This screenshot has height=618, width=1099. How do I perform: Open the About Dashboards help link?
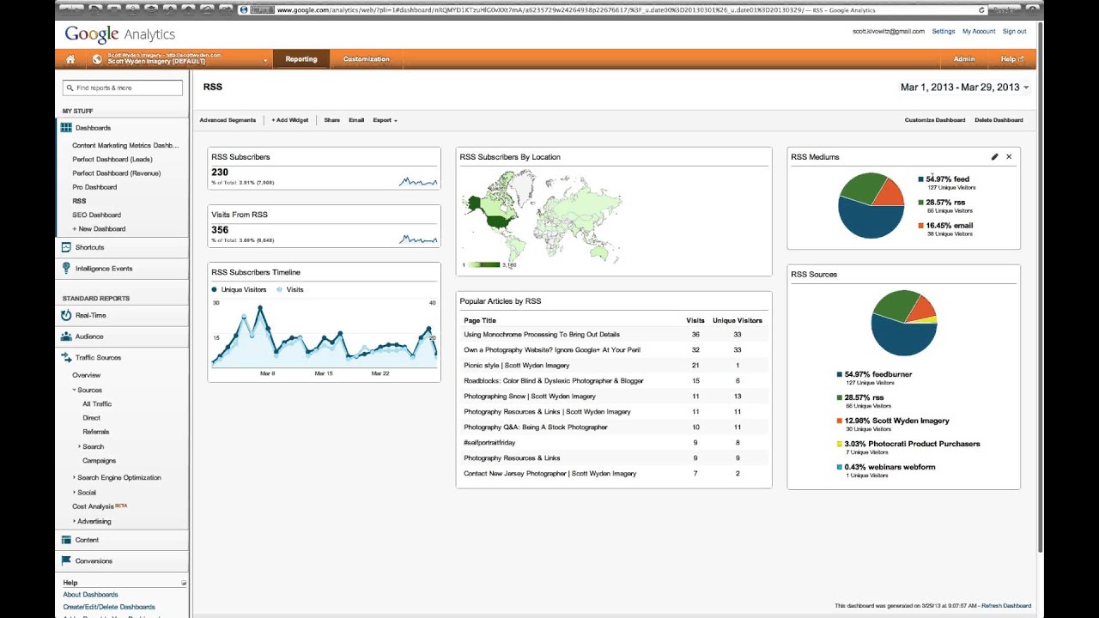coord(90,594)
